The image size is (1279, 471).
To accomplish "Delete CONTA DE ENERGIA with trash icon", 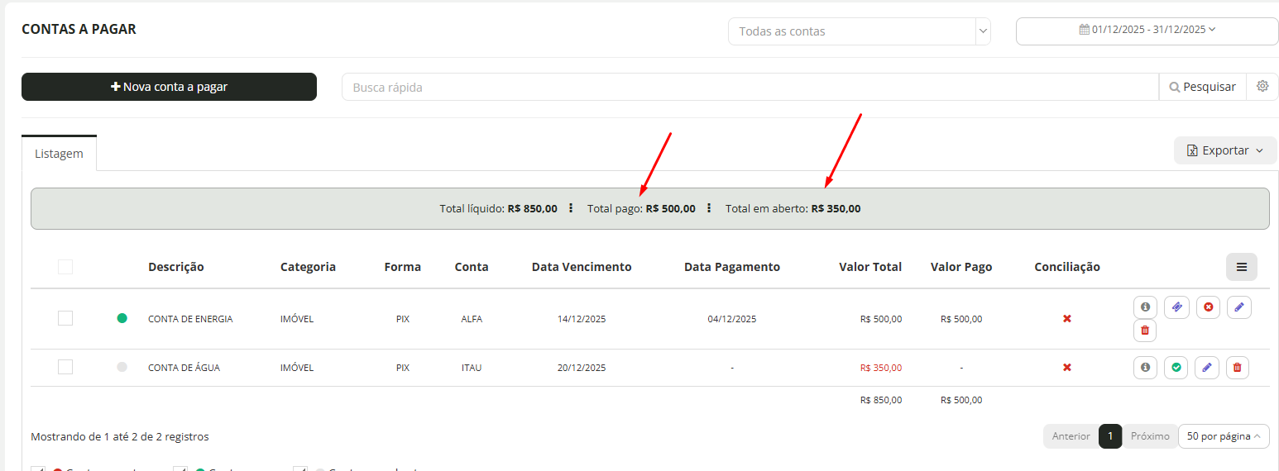I will [1145, 331].
